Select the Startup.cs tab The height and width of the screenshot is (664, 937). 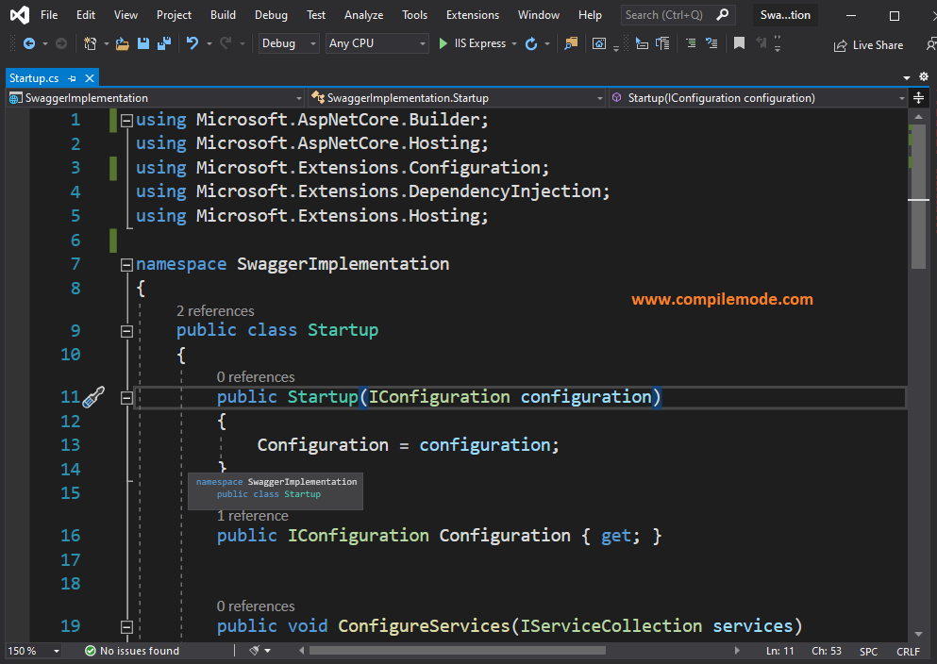click(38, 77)
